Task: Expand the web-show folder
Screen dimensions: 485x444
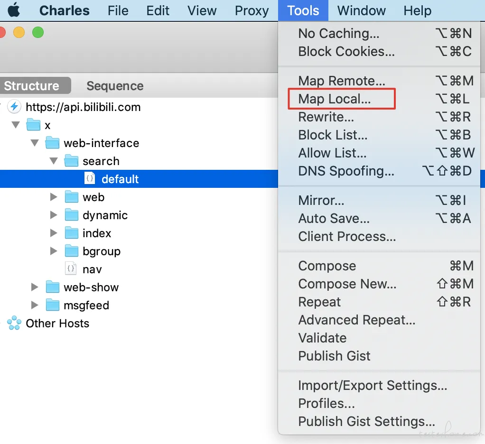Action: (x=35, y=287)
